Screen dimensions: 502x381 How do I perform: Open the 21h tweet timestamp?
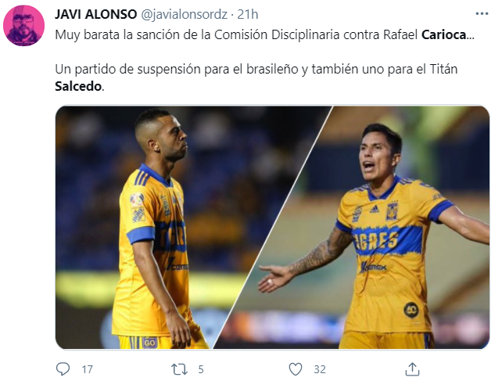click(x=247, y=14)
